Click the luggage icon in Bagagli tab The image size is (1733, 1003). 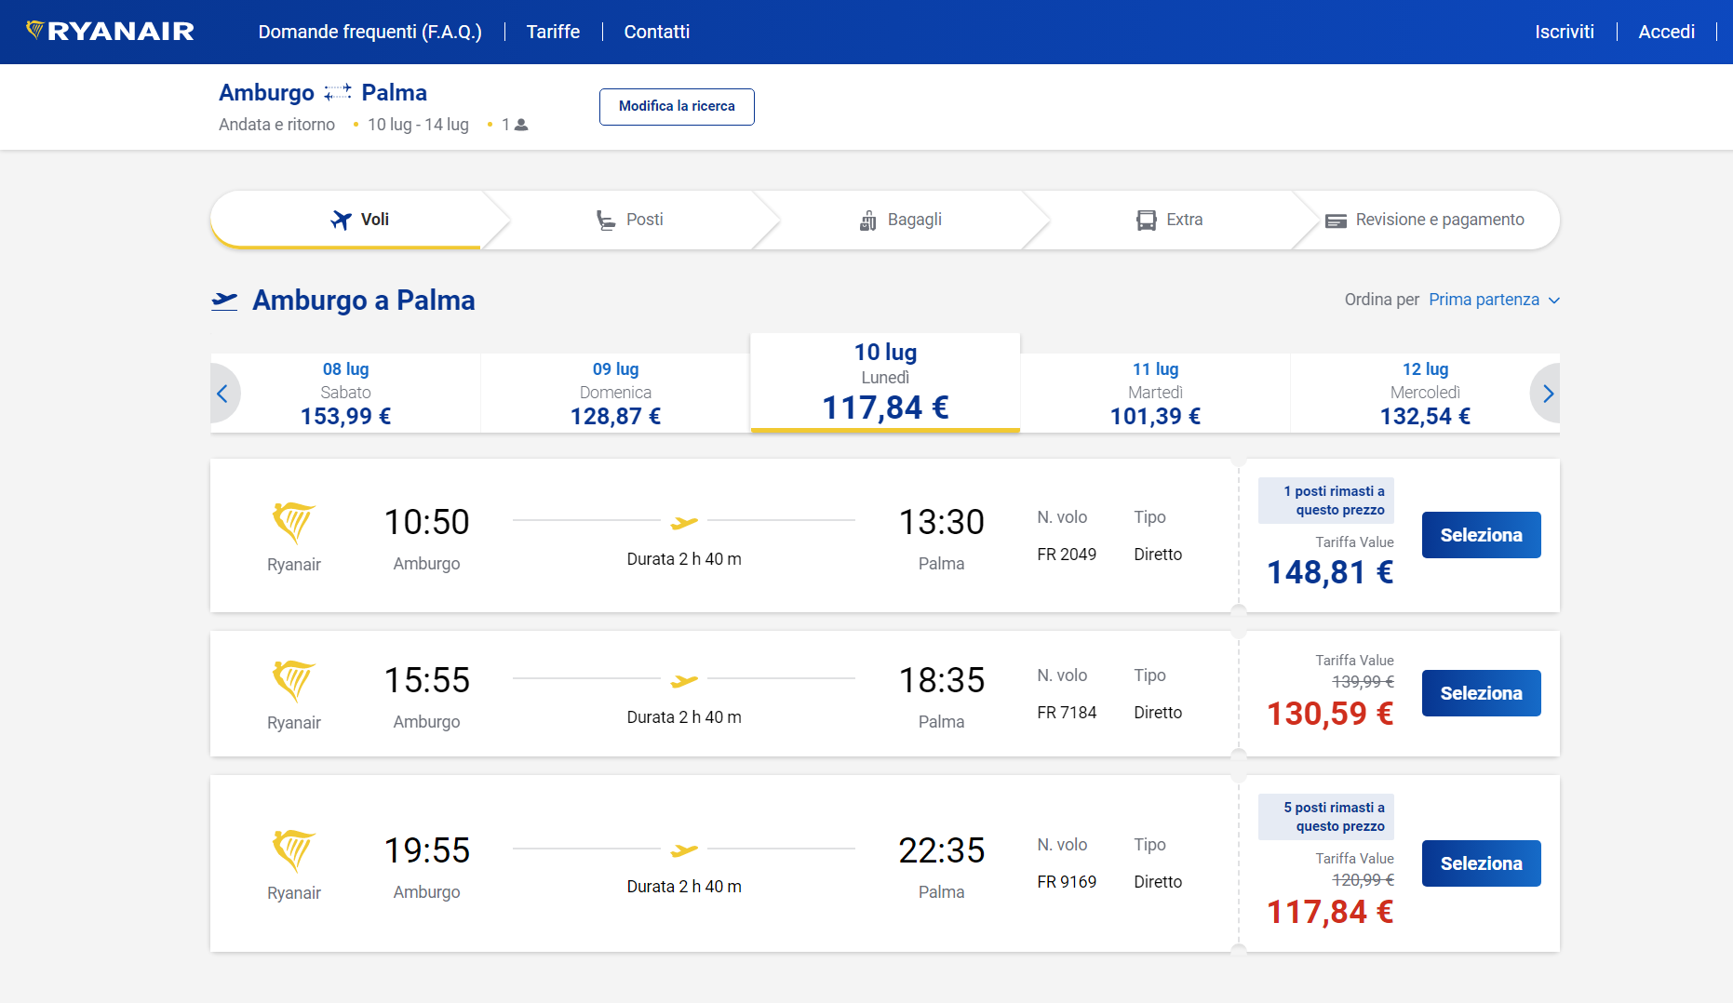point(867,221)
